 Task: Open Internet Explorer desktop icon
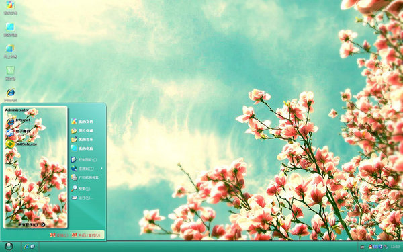(x=11, y=95)
